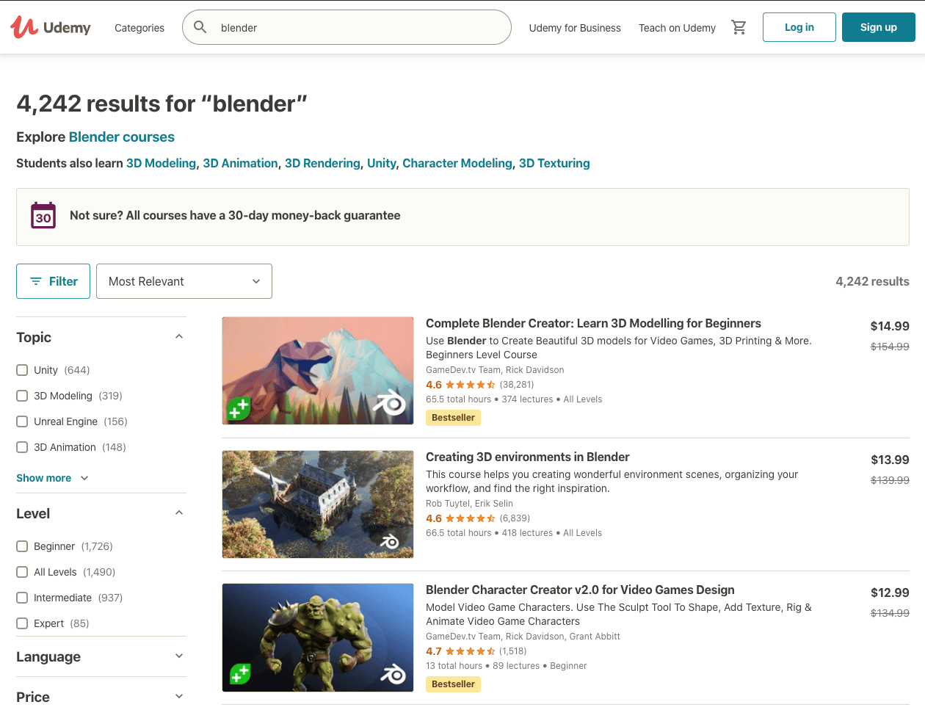Open the Most Relevant sort dropdown
This screenshot has height=710, width=925.
click(x=184, y=281)
